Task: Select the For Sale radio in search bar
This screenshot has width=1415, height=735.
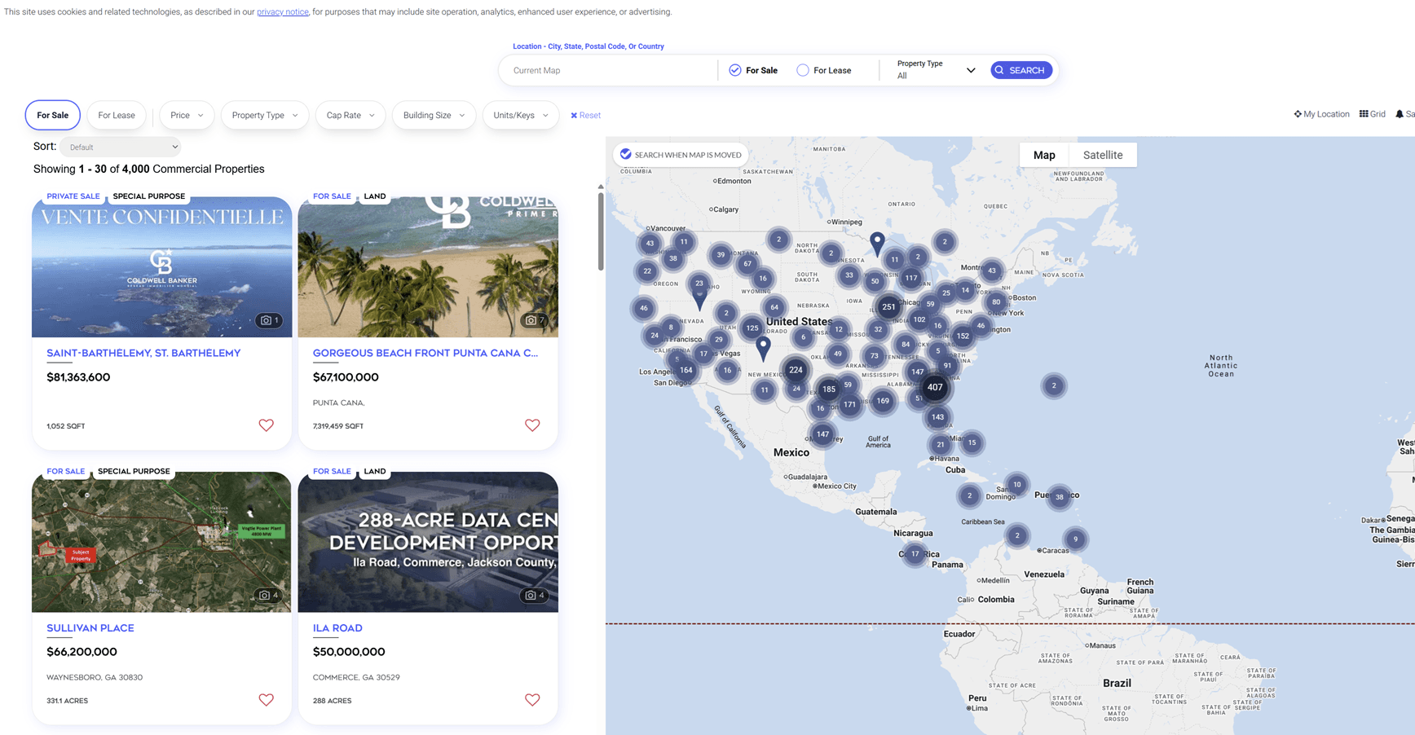Action: [735, 70]
